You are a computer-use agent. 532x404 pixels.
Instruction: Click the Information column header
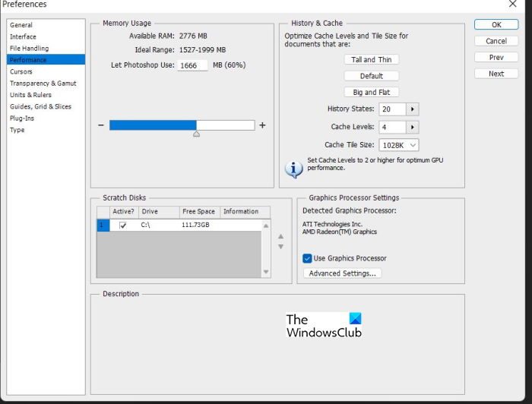coord(245,211)
